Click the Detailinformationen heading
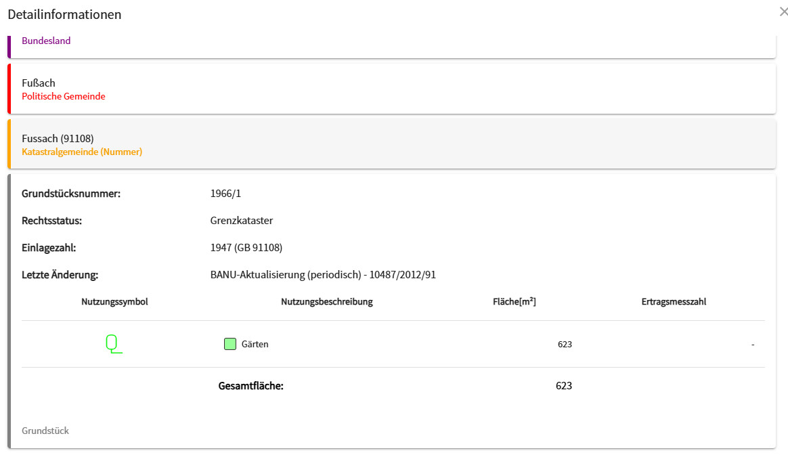The image size is (788, 457). point(64,14)
